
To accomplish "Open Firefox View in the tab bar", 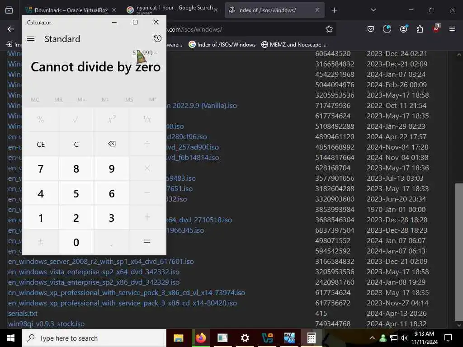I will [x=9, y=10].
